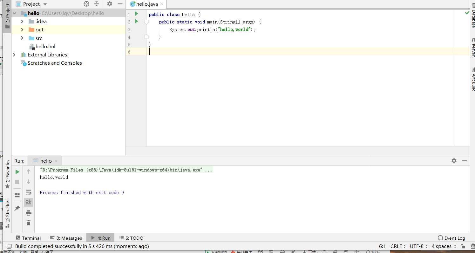Click Down the Stack Trace arrow
This screenshot has width=475, height=253.
tap(29, 182)
